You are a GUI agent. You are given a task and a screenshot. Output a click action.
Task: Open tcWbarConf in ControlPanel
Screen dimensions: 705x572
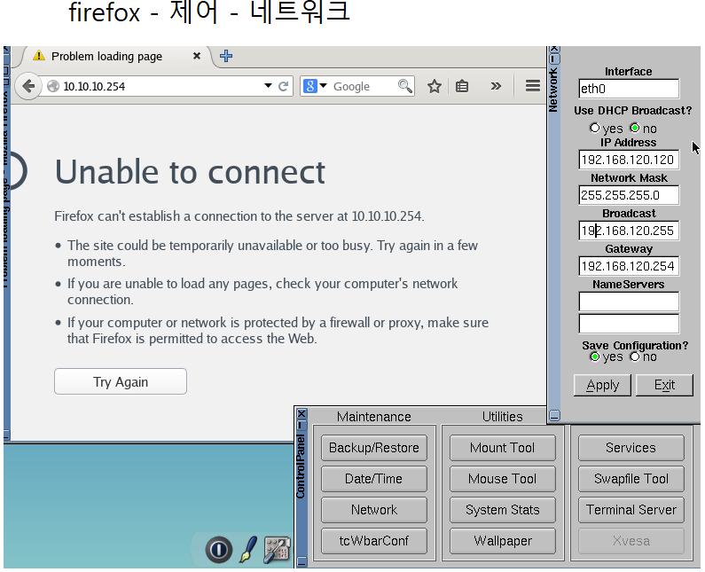(x=374, y=541)
